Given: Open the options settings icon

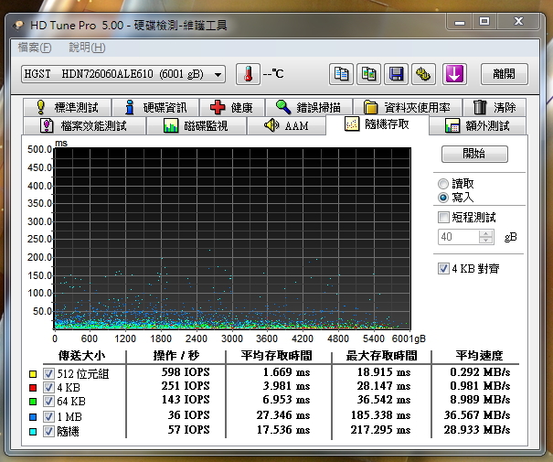Looking at the screenshot, I should 422,74.
